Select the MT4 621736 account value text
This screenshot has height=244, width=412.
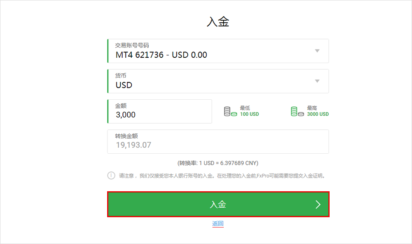click(161, 55)
